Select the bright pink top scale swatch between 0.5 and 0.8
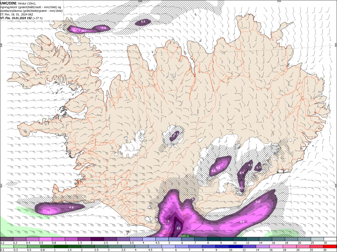Screen dimensions: 337x252 (x=45, y=239)
